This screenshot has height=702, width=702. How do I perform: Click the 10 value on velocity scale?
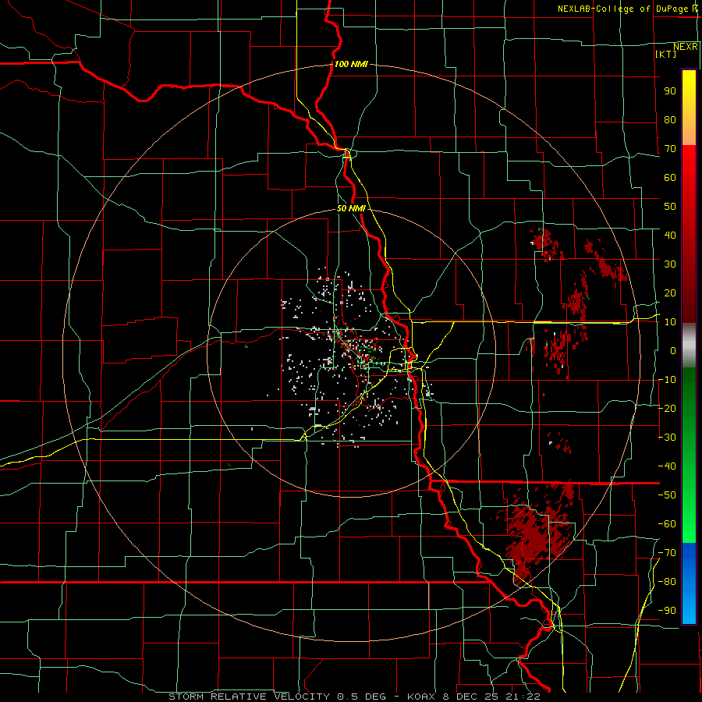[x=670, y=322]
